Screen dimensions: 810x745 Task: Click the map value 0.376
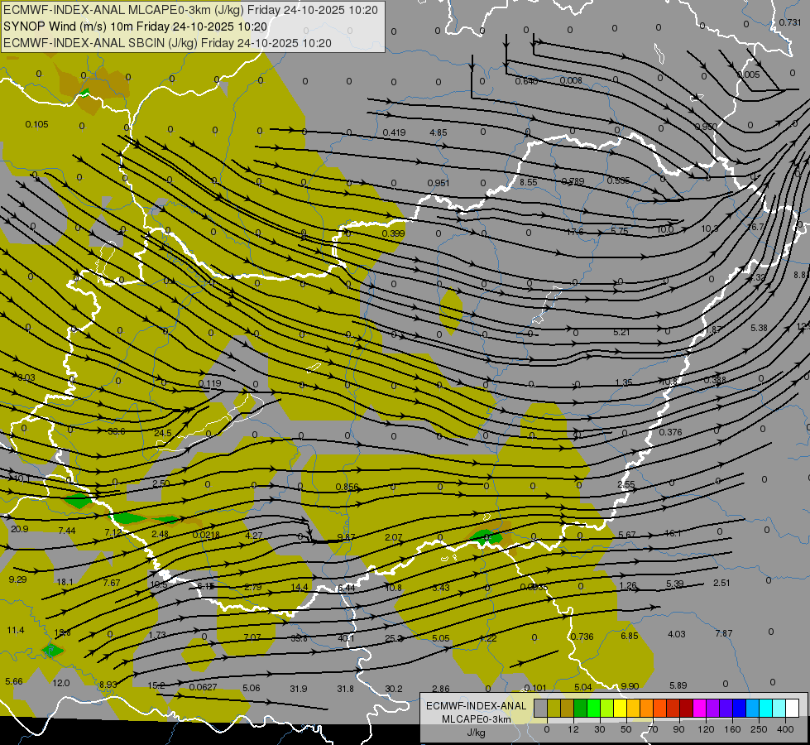[x=670, y=432]
